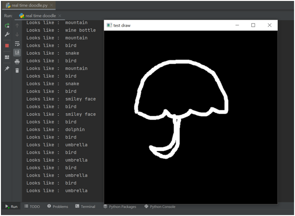This screenshot has width=295, height=216.
Task: Pin the Run tab
Action: point(7,69)
